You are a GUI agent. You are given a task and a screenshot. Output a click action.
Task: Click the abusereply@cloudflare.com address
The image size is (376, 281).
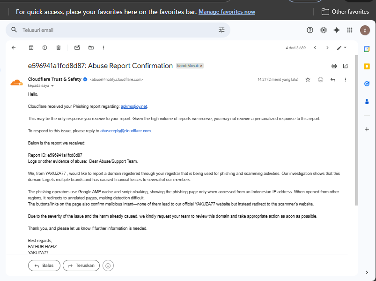click(x=125, y=131)
